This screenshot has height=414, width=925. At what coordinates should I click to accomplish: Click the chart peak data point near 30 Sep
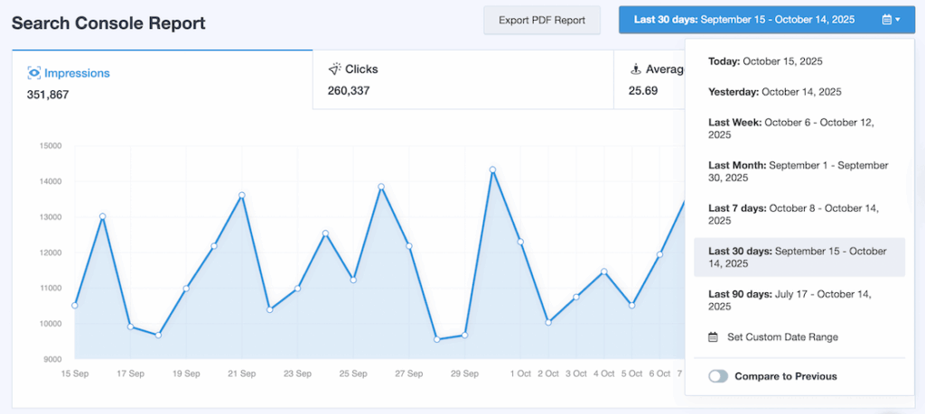tap(492, 170)
